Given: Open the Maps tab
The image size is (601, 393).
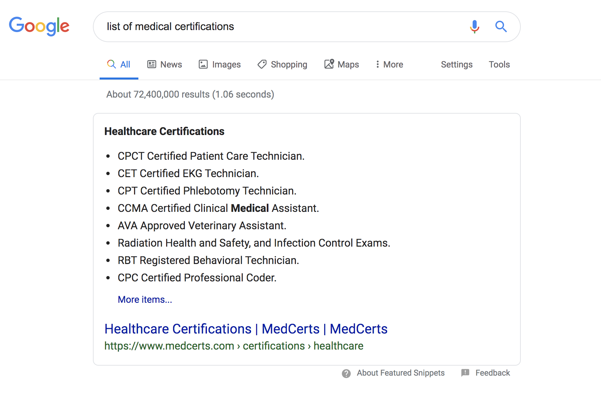Looking at the screenshot, I should 341,64.
